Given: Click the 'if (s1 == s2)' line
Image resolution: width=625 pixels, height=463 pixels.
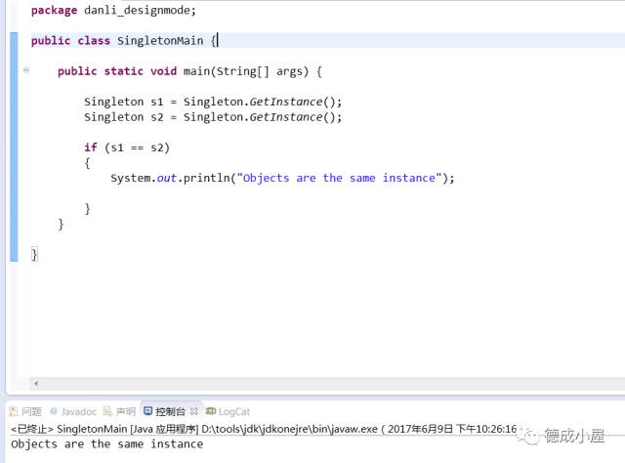Looking at the screenshot, I should tap(127, 147).
